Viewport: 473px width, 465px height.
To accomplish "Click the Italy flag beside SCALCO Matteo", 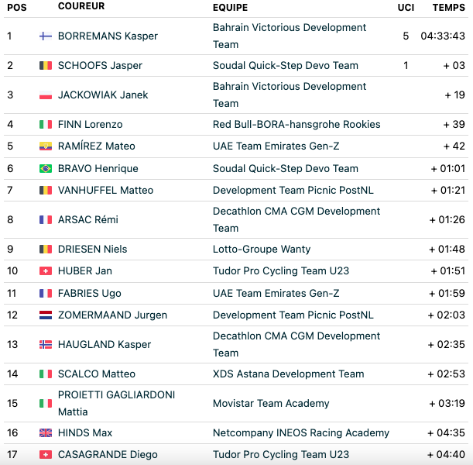I will pyautogui.click(x=46, y=374).
